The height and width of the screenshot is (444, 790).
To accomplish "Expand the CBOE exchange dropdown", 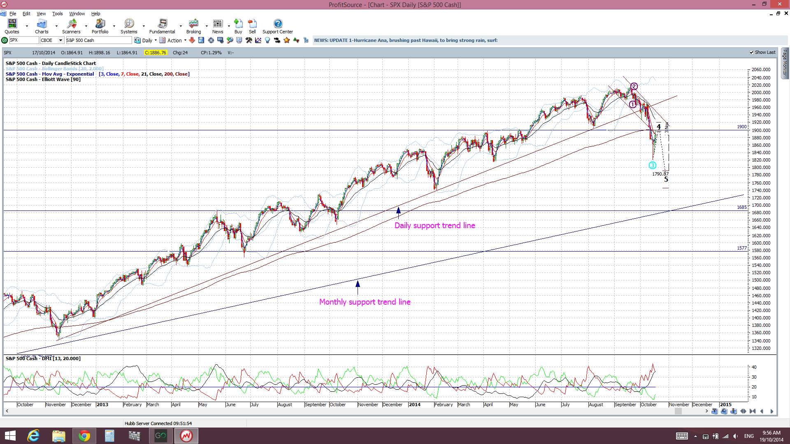I will [x=60, y=40].
